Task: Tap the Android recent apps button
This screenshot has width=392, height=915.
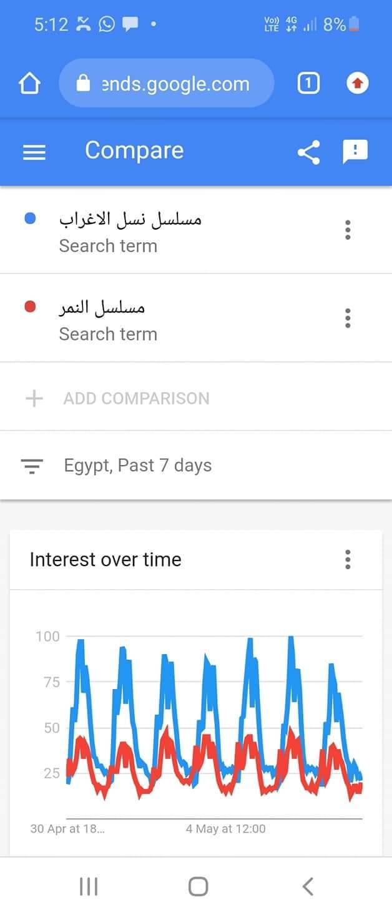Action: [89, 886]
